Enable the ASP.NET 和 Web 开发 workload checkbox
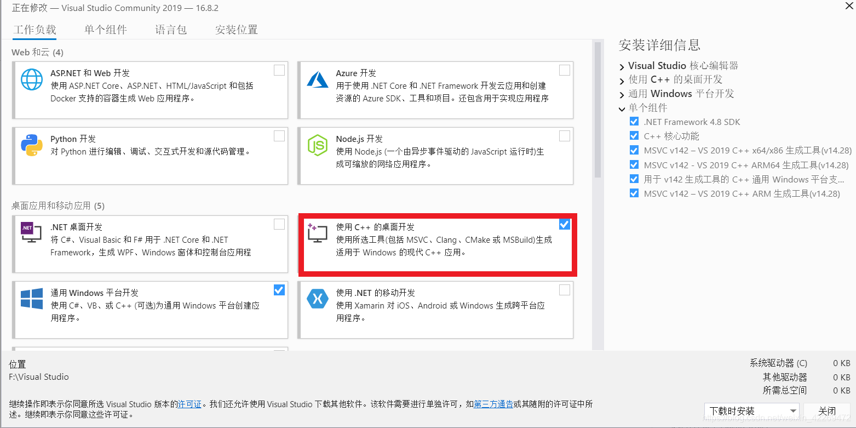Image resolution: width=856 pixels, height=428 pixels. [279, 70]
